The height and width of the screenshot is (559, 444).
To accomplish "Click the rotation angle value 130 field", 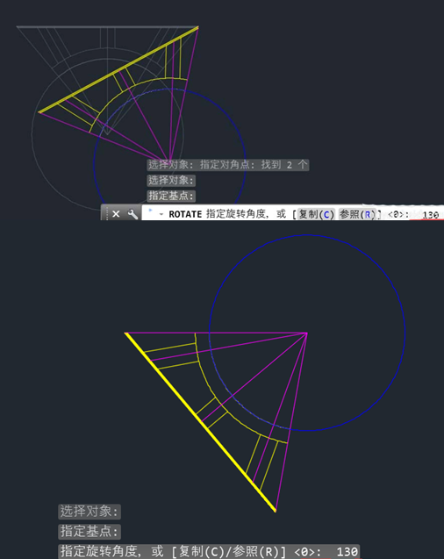I will coord(430,215).
